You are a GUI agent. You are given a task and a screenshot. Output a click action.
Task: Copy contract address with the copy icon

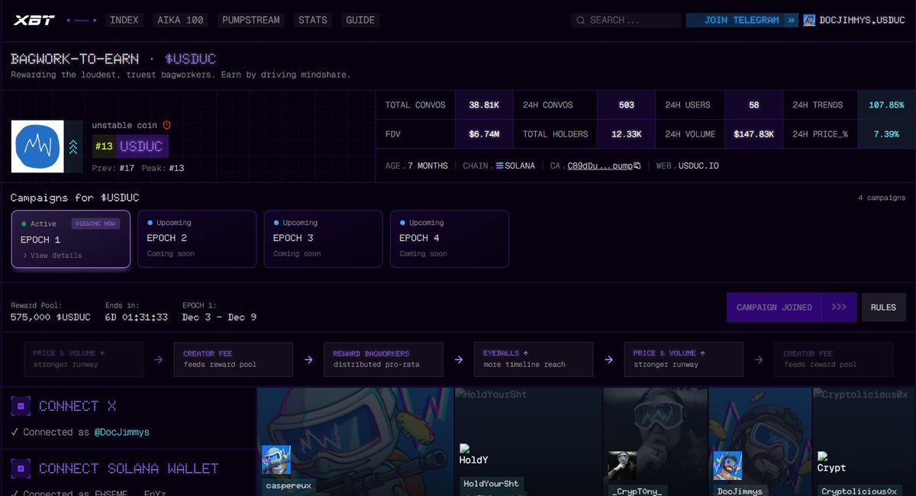pyautogui.click(x=637, y=166)
